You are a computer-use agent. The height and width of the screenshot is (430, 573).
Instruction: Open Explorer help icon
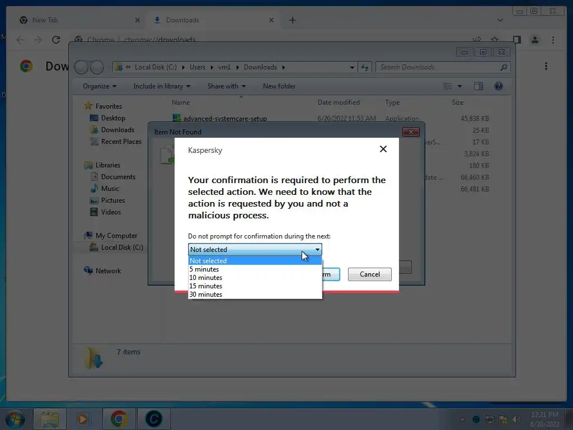(498, 86)
